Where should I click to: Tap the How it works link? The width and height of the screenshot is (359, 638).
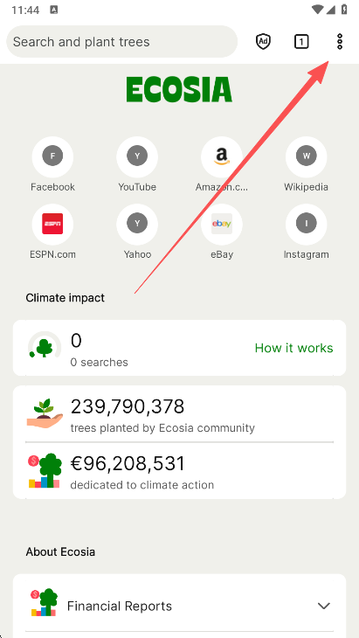(x=294, y=348)
